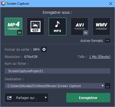Select the MP4 video format tile

point(13,26)
